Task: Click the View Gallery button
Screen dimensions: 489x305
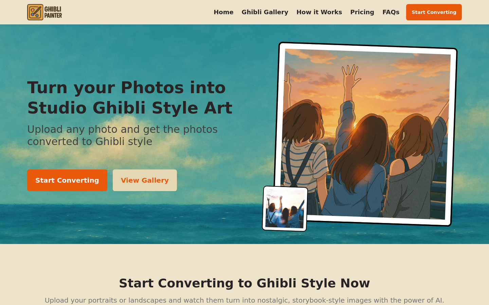Action: click(x=145, y=180)
